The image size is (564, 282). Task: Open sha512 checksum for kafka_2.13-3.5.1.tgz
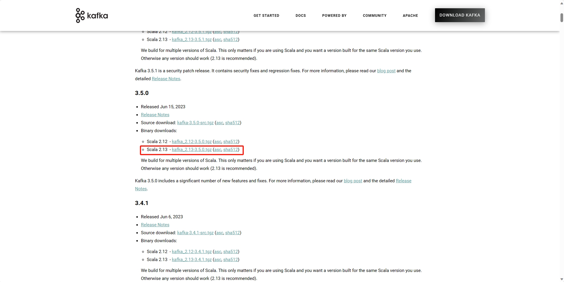click(230, 40)
